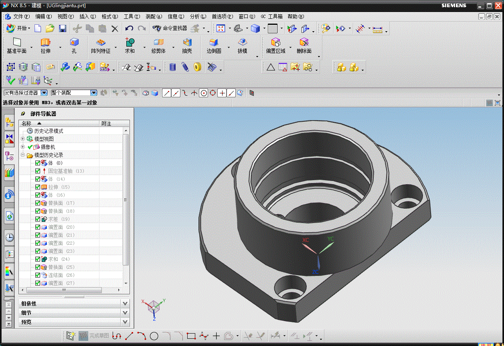Select the 拉伸 extrude tool

pyautogui.click(x=45, y=46)
